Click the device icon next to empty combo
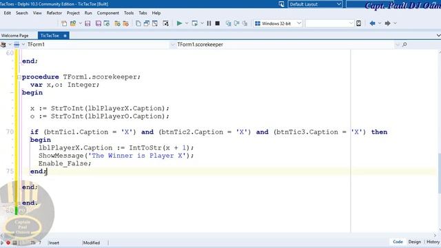441x248 pixels. [358, 23]
